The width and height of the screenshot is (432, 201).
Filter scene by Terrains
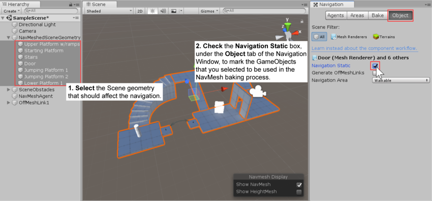(384, 37)
